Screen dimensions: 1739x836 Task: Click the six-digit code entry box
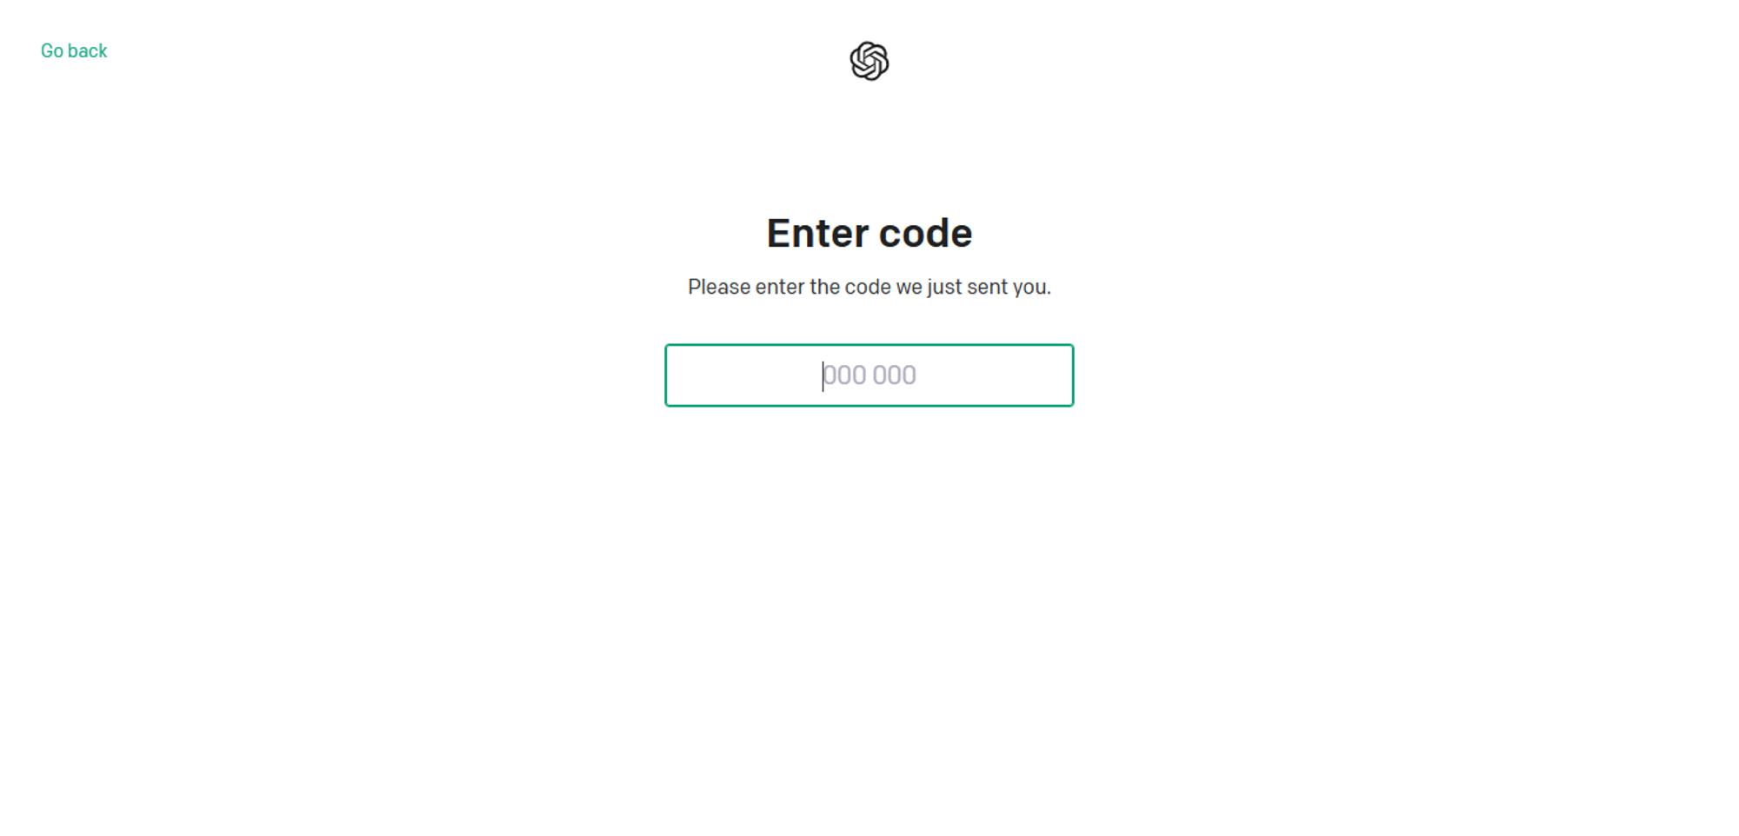click(x=869, y=375)
